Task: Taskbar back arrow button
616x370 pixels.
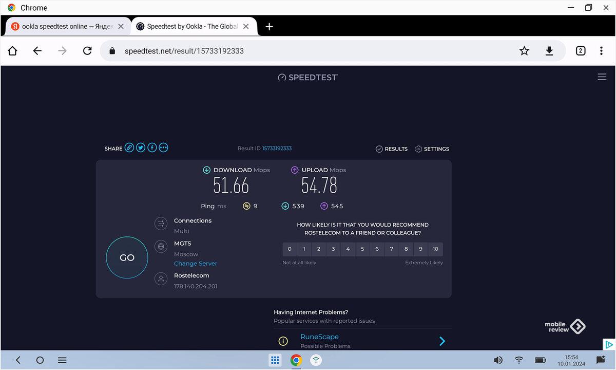Action: [18, 360]
